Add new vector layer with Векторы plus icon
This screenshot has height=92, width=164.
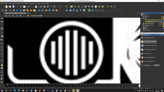tap(162, 16)
